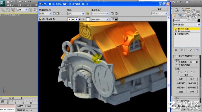Click the white color swatch in render toolbar
Screen dimensions: 202x112
point(88,19)
